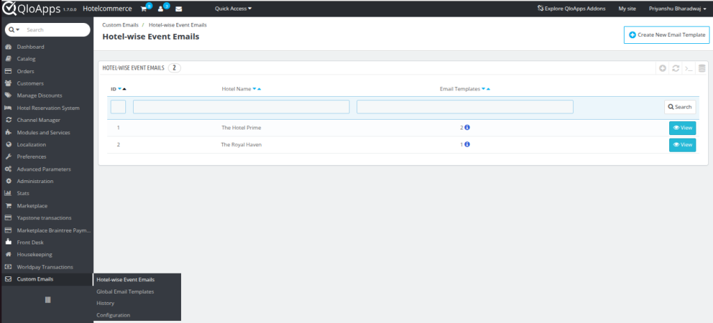
Task: Focus the Hotel Name filter field
Action: tap(241, 107)
